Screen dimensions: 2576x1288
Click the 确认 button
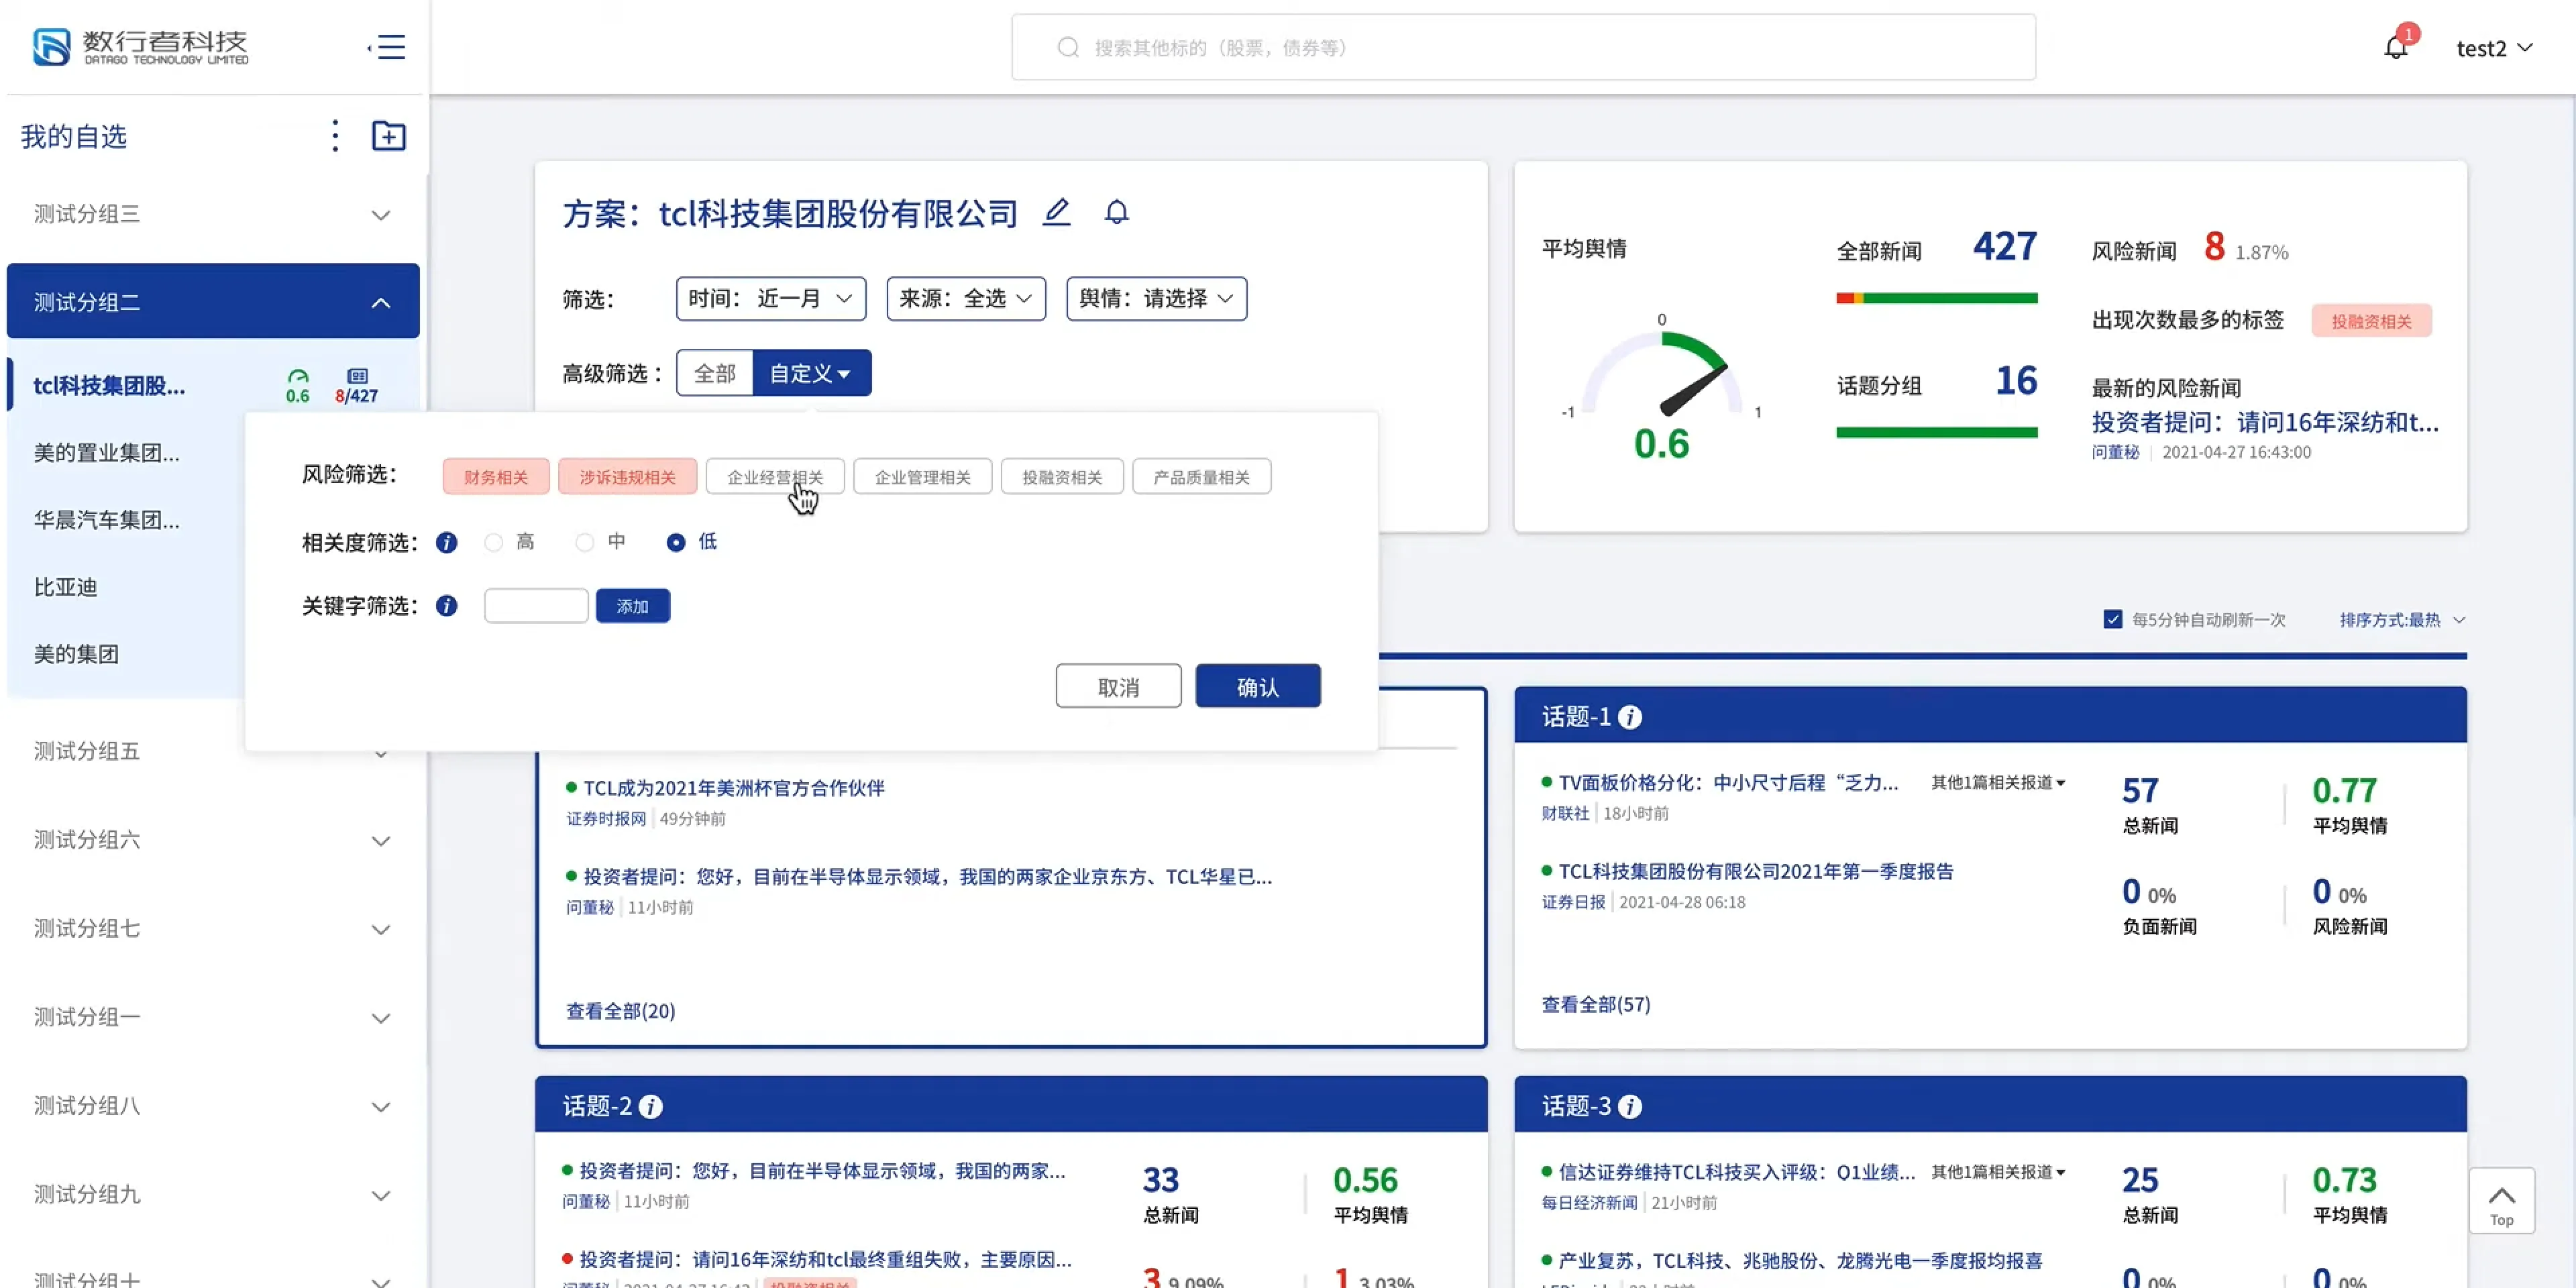click(x=1257, y=686)
